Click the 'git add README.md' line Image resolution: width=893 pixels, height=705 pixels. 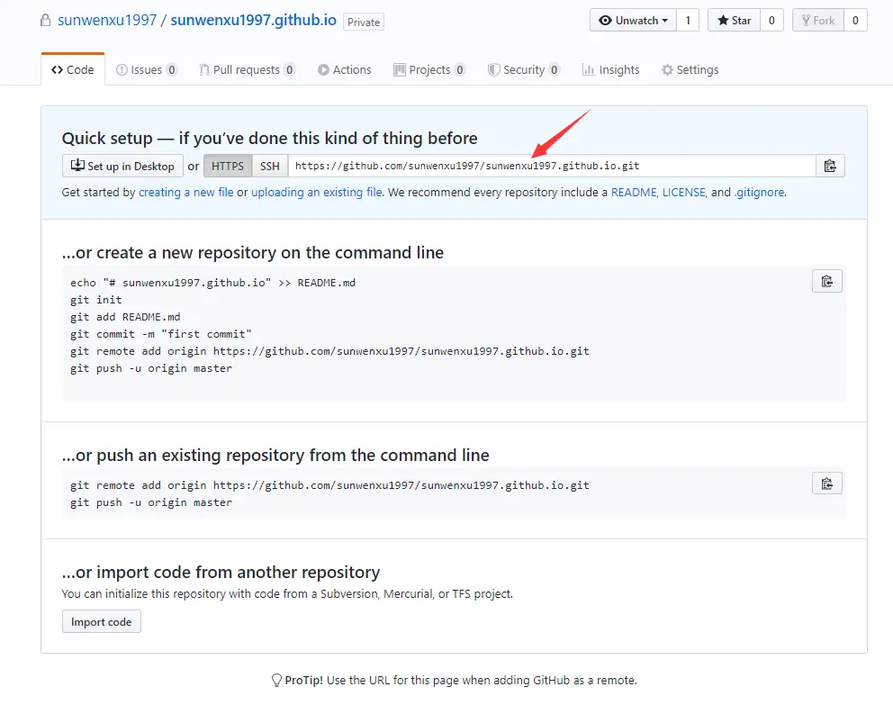point(125,317)
